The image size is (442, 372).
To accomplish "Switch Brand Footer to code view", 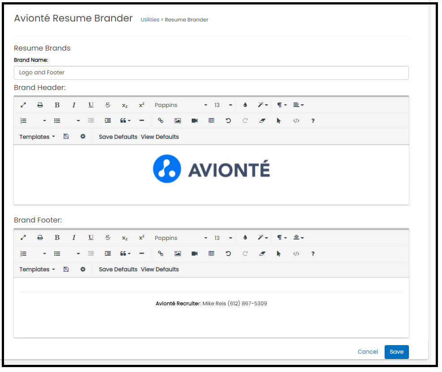I will [296, 254].
